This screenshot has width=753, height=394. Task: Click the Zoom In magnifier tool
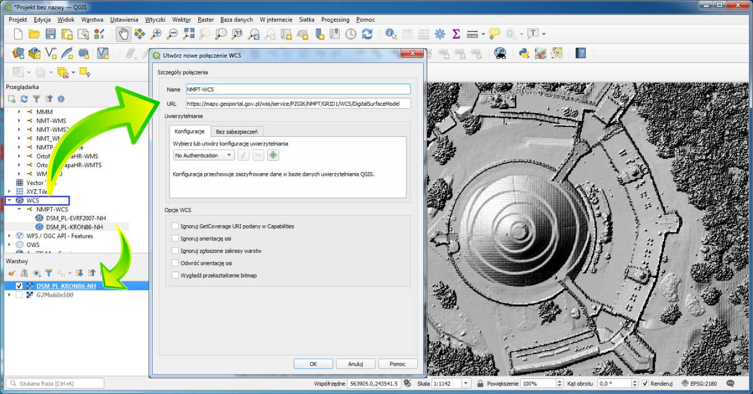tap(156, 34)
